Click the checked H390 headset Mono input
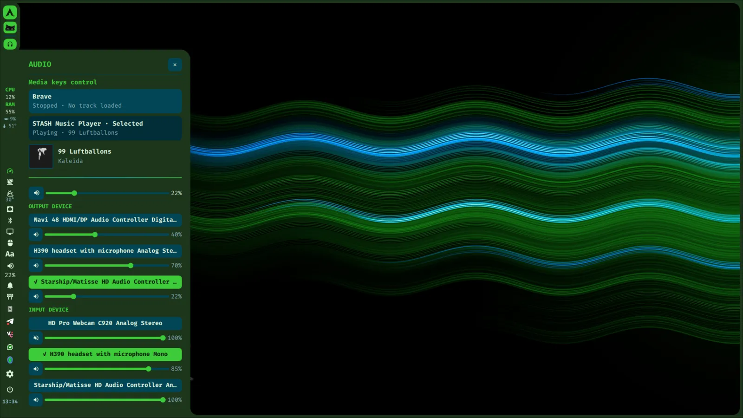This screenshot has width=743, height=418. (105, 354)
